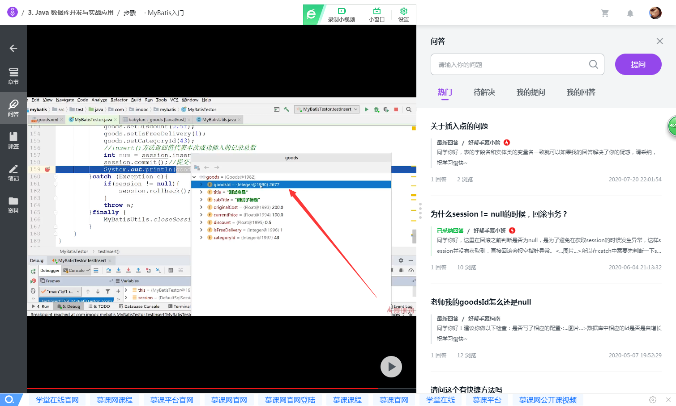Go back using the left sidebar arrow
The image size is (676, 406).
[x=13, y=48]
